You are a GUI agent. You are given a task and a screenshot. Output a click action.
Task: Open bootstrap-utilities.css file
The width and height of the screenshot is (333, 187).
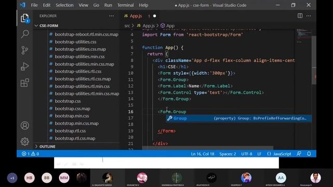coord(75,42)
